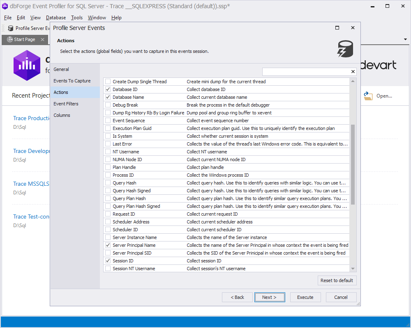The height and width of the screenshot is (328, 411).
Task: Close the Start Page tab
Action: (x=42, y=39)
